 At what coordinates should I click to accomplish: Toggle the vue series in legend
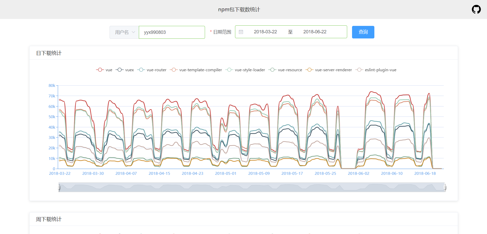pyautogui.click(x=104, y=70)
